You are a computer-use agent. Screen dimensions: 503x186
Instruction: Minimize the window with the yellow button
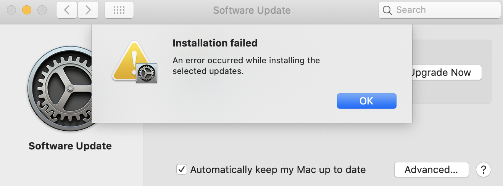27,10
